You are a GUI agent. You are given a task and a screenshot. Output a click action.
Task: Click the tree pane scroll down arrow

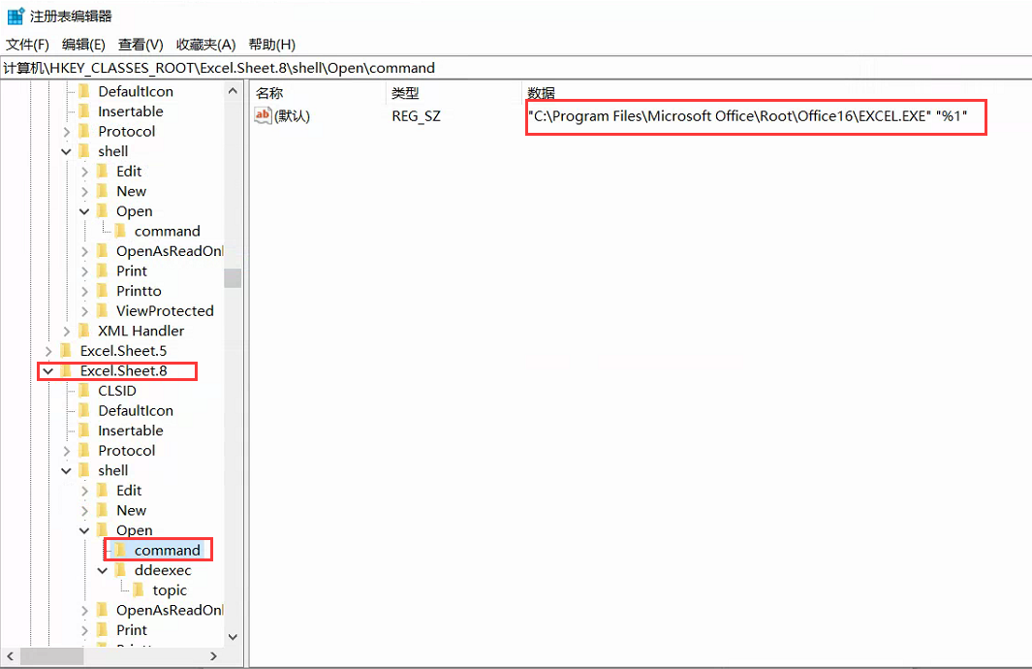[x=233, y=637]
